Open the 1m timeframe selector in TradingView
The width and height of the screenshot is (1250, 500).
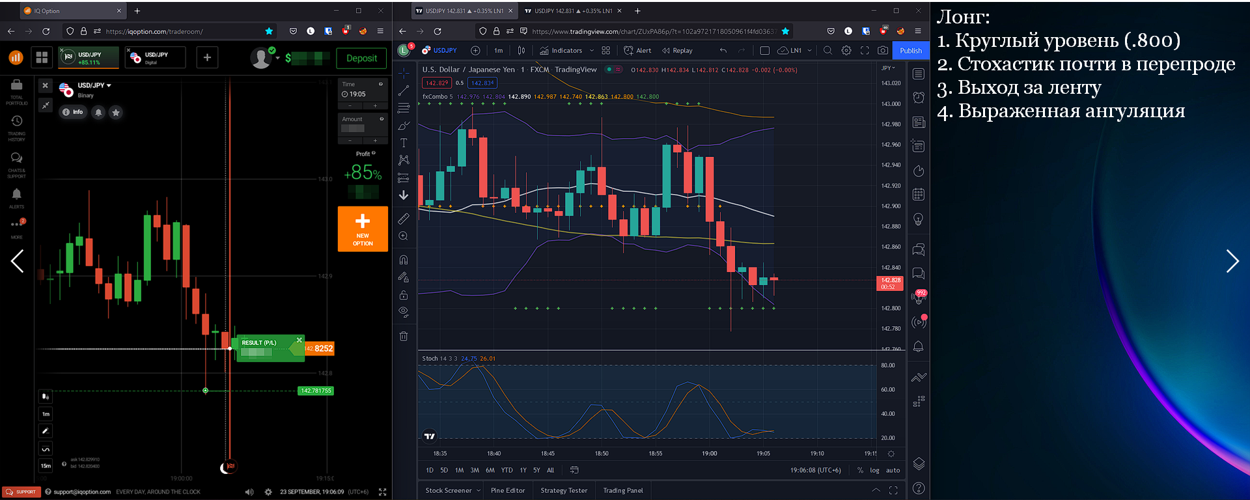point(499,50)
